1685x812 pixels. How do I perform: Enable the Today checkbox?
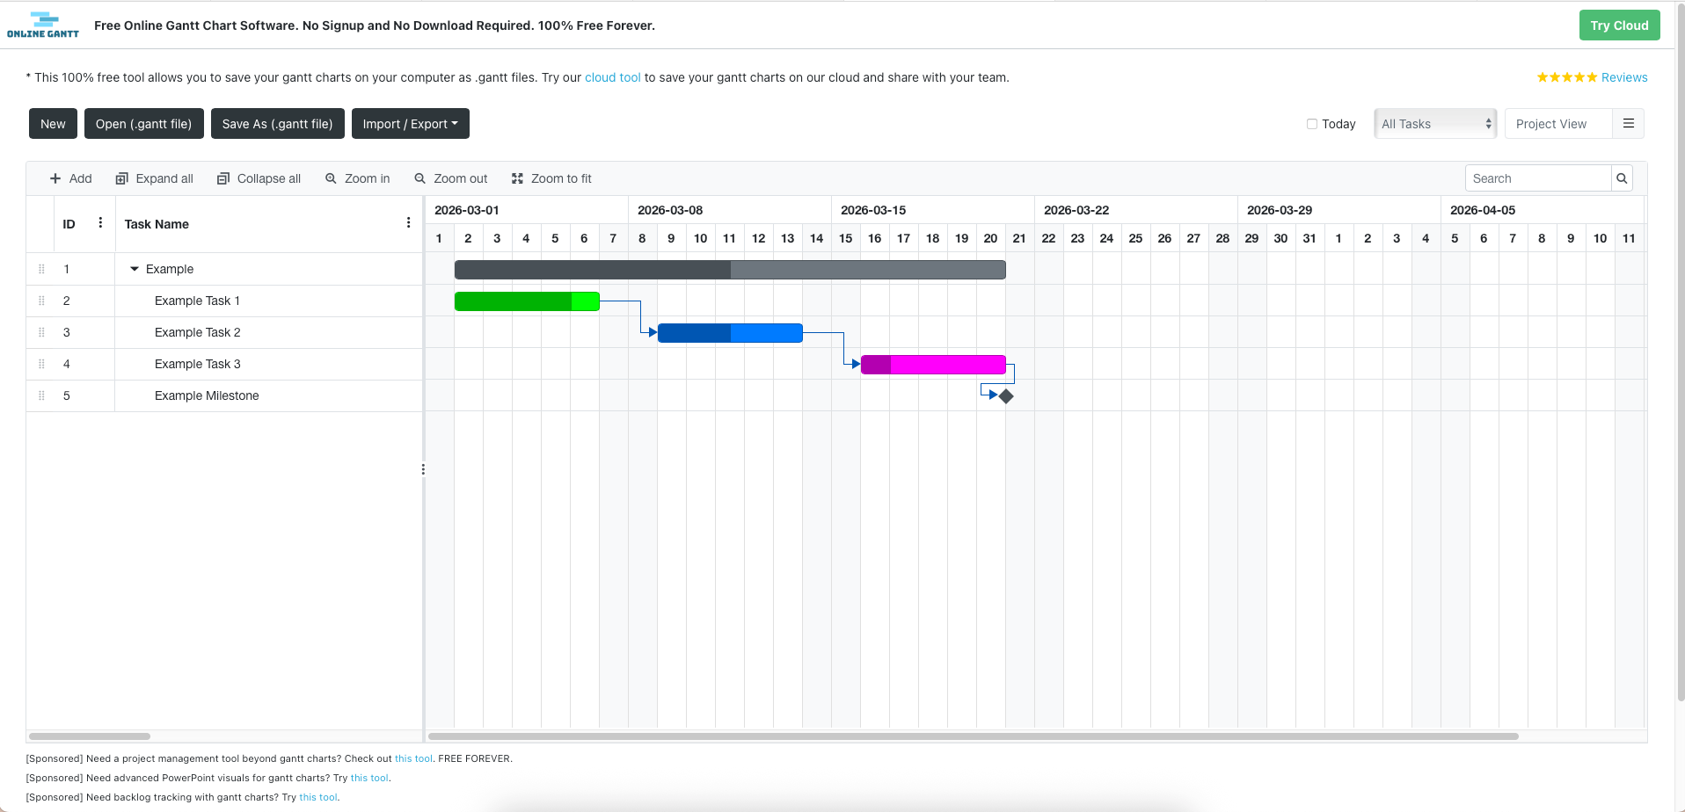[1312, 124]
